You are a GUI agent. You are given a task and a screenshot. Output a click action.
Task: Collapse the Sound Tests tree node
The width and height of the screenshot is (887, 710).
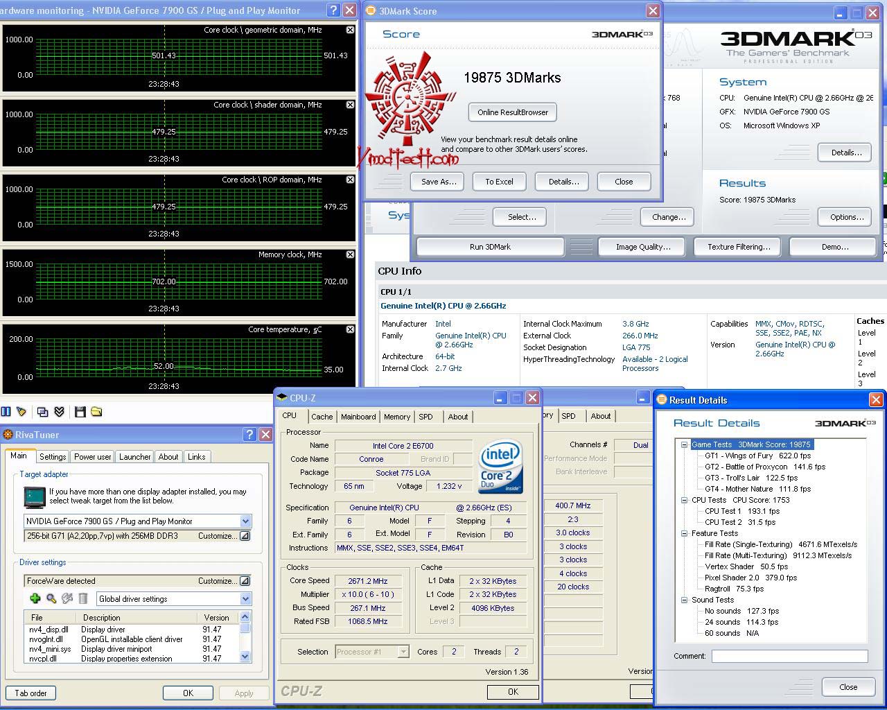tap(684, 600)
